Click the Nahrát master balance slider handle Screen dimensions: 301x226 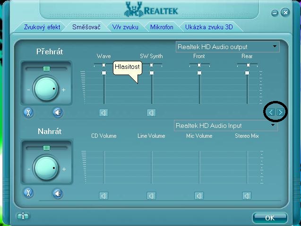(x=46, y=148)
